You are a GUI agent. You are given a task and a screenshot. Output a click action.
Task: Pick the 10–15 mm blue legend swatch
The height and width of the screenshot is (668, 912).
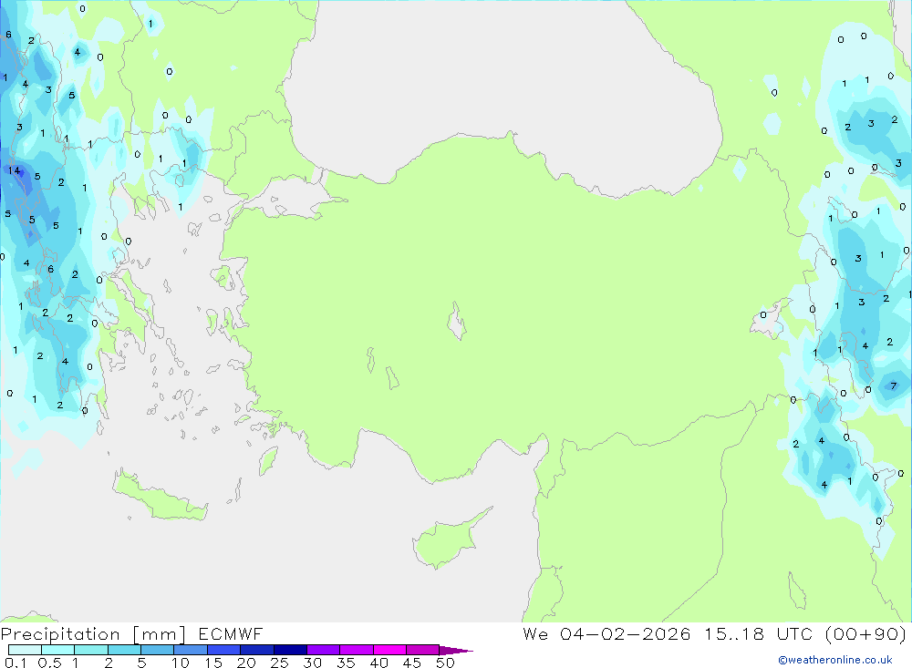[191, 650]
